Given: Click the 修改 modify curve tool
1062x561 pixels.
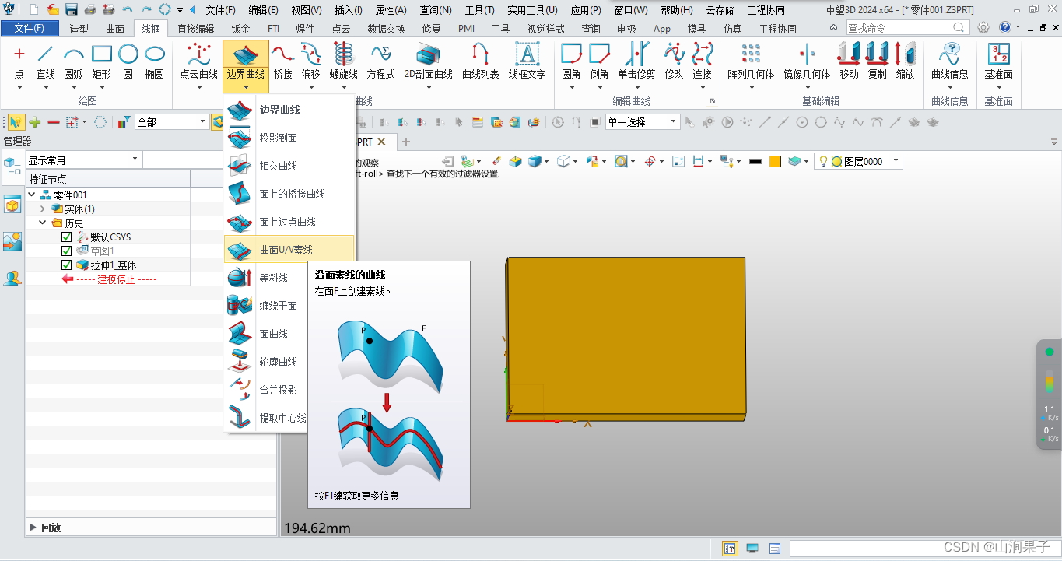Looking at the screenshot, I should [x=674, y=61].
